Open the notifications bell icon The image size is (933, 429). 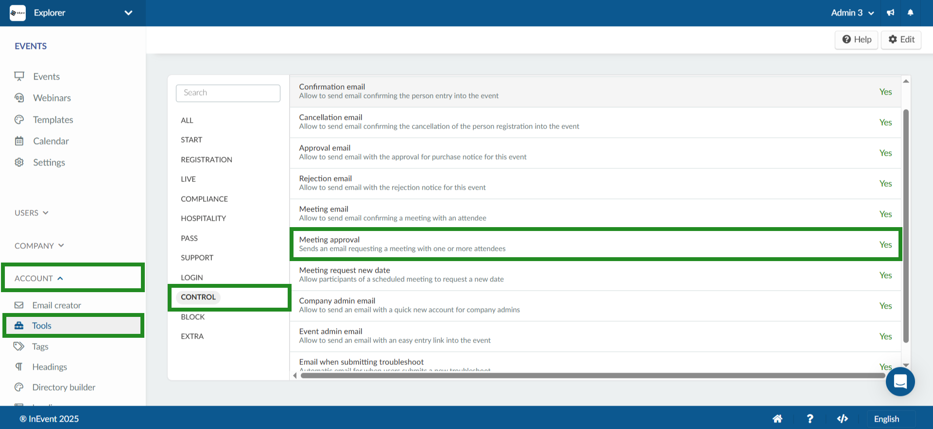coord(911,13)
